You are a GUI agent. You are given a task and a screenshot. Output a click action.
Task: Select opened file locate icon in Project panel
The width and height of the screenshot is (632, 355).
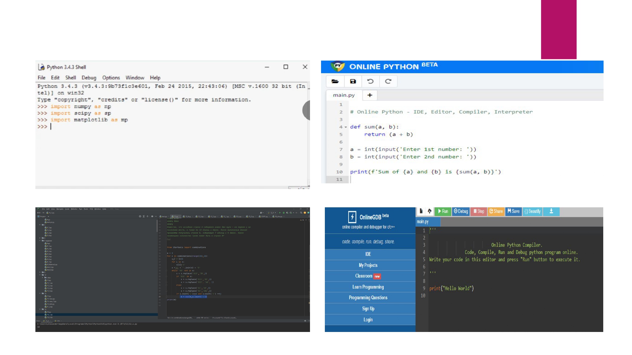[140, 216]
